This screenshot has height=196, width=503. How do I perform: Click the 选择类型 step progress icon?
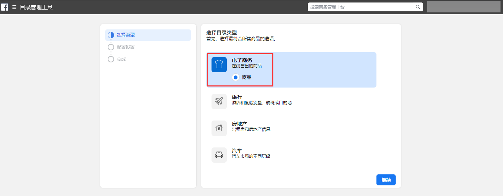pos(111,35)
